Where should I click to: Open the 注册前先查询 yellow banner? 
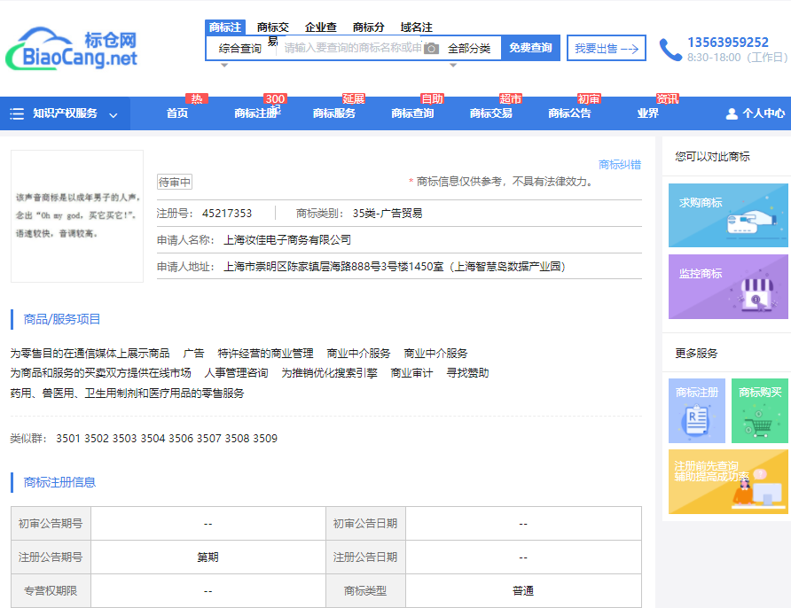click(728, 481)
